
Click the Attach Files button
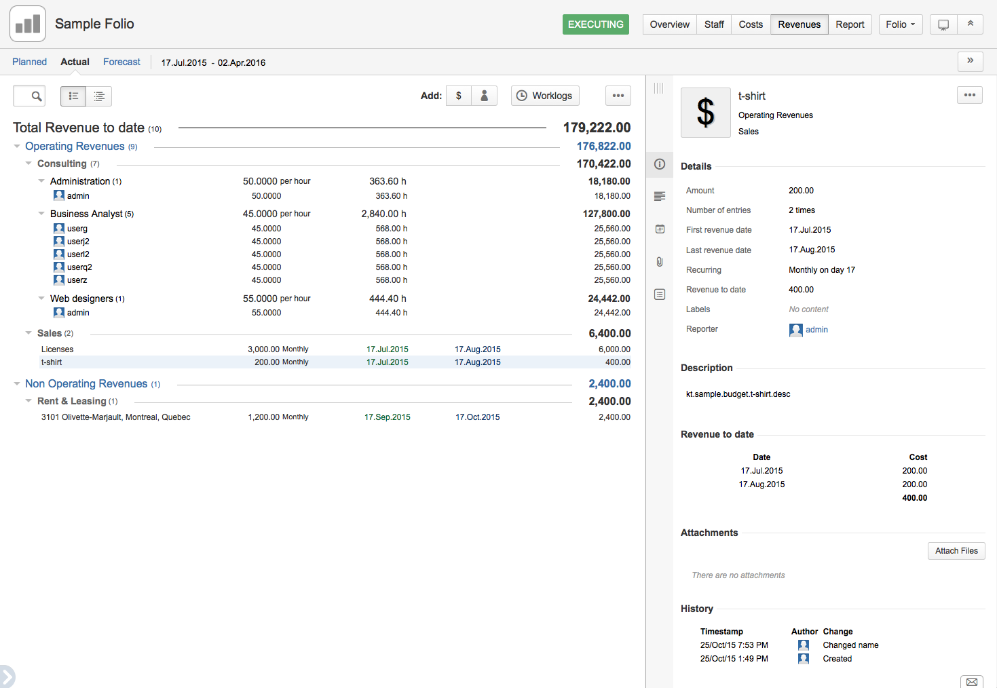click(x=956, y=550)
